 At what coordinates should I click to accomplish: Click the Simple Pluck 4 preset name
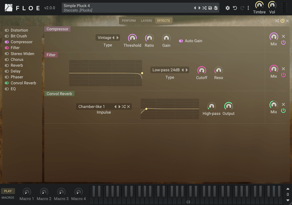77,5
